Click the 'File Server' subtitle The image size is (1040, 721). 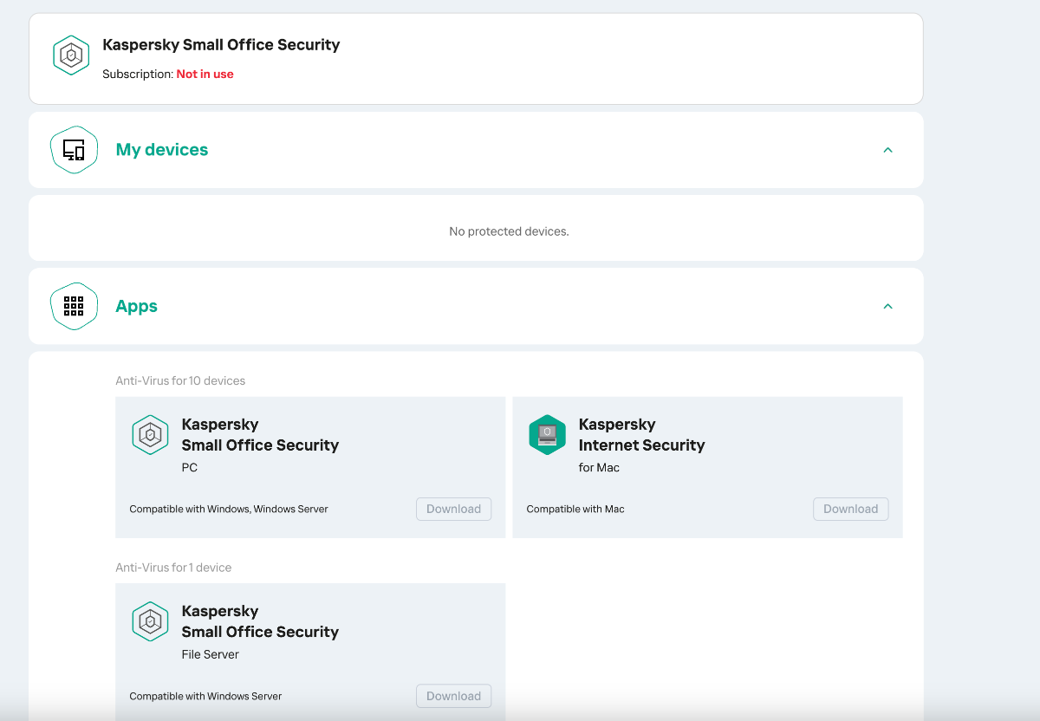click(x=210, y=654)
